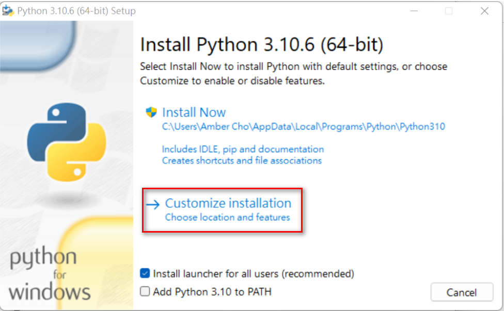Screen dimensions: 504x311
Task: Click 'Choose location and features' subtitle text
Action: pos(228,217)
